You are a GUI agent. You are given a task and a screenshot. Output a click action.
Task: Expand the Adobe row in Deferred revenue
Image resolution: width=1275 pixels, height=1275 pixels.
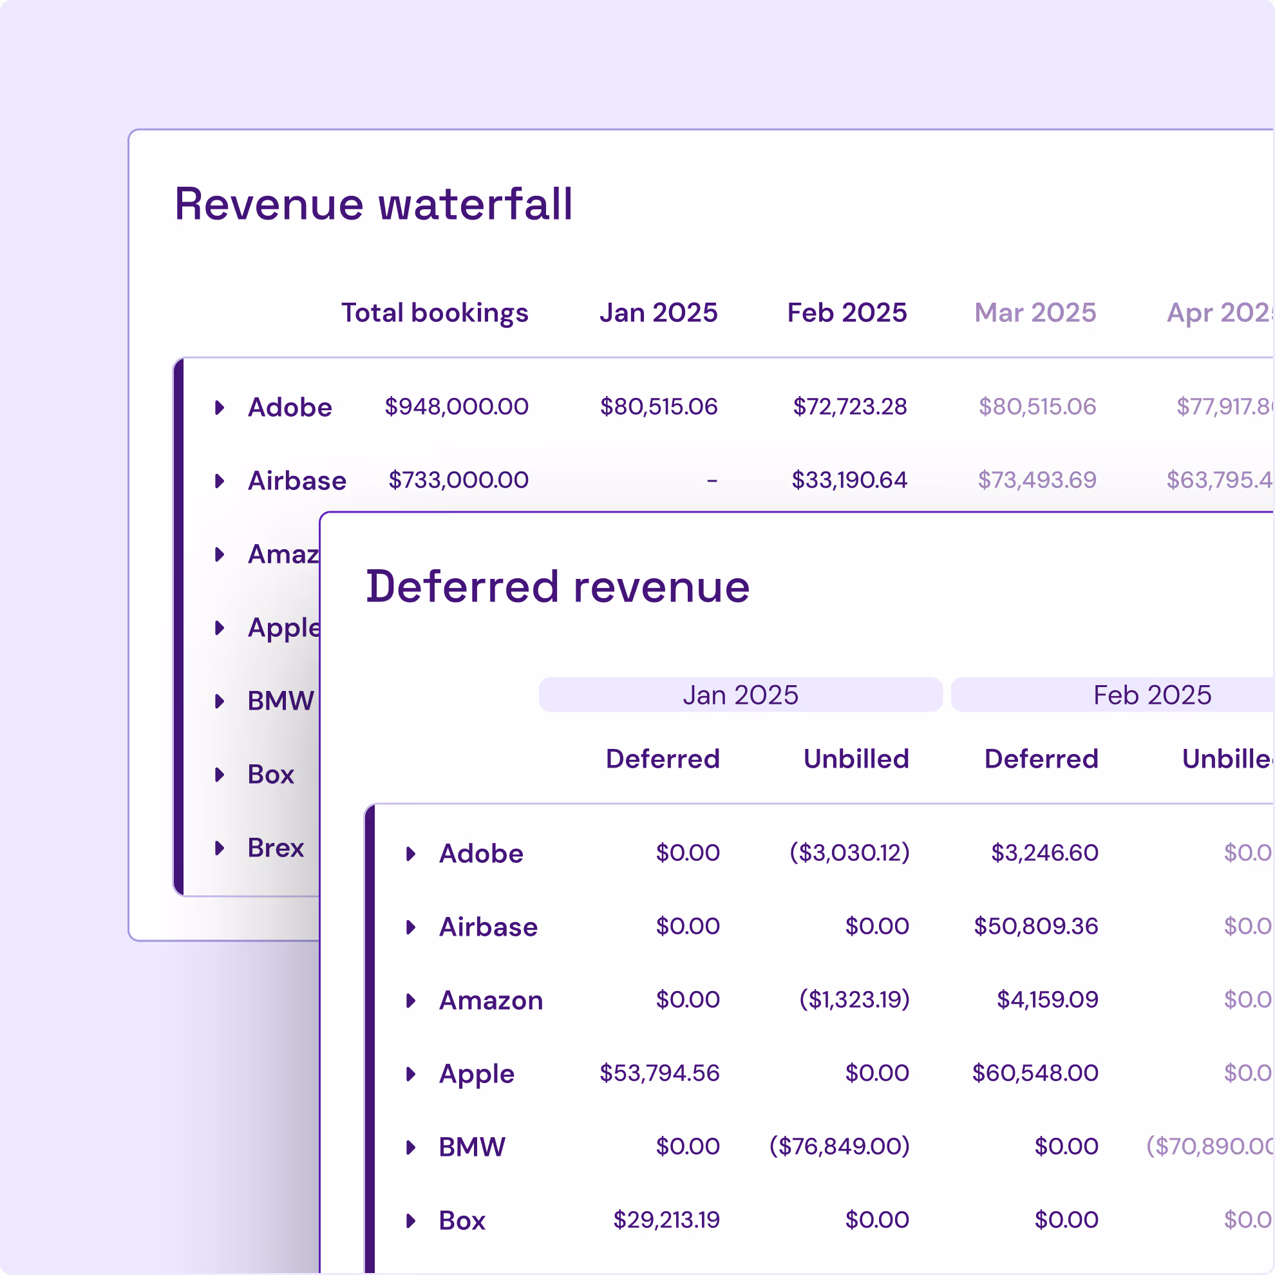click(x=410, y=853)
